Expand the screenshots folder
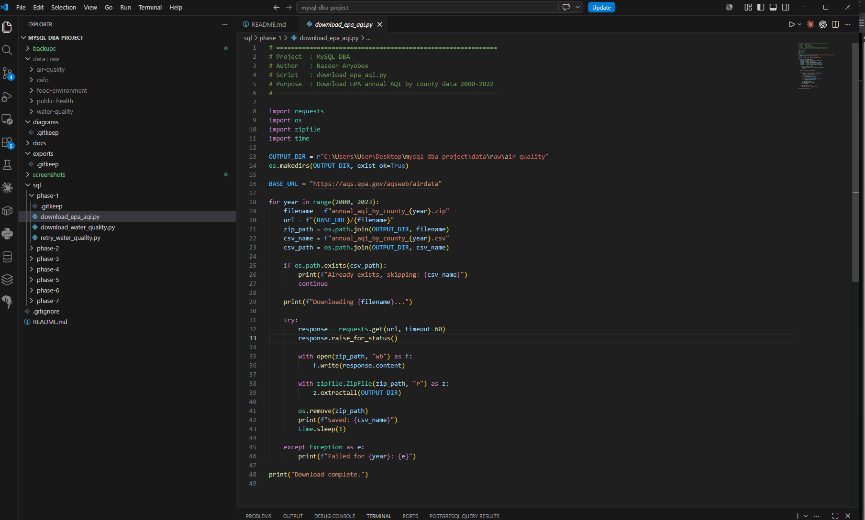This screenshot has height=520, width=865. coord(127,174)
